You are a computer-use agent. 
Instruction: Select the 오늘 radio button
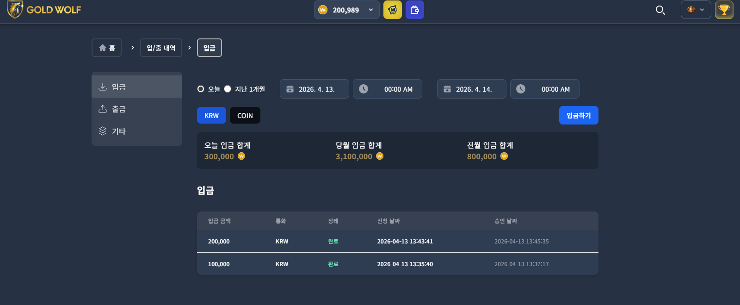201,89
